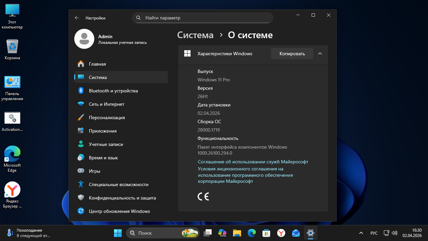The image size is (428, 241).
Task: Click Система in the breadcrumb header
Action: [x=195, y=35]
